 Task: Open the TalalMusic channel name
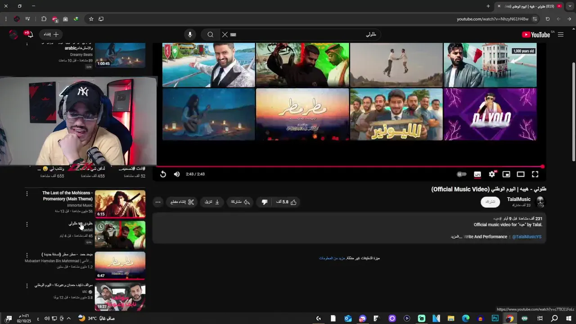click(519, 199)
